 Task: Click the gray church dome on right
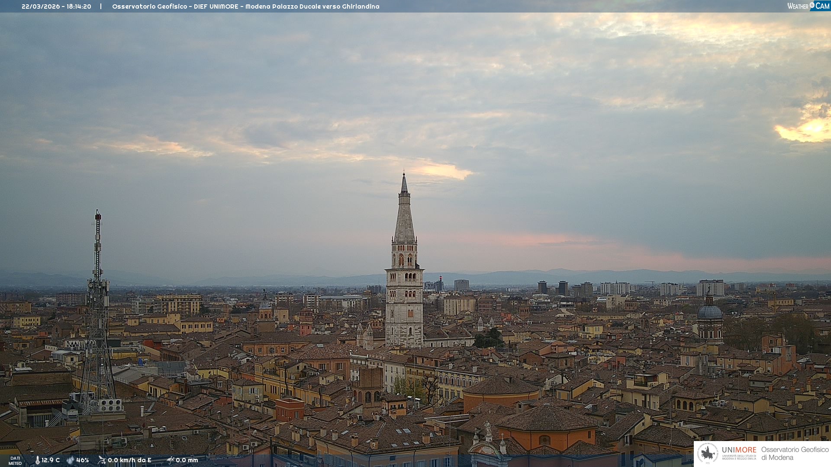click(709, 312)
